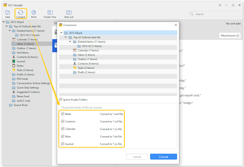The height and width of the screenshot is (167, 244).
Task: Click the search magnifier icon
Action: (x=192, y=14)
